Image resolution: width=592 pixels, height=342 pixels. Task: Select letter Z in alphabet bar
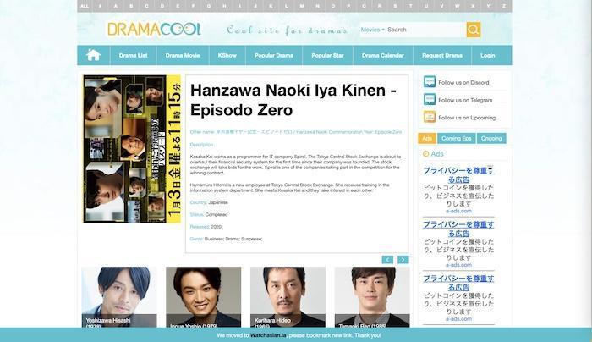coord(504,6)
